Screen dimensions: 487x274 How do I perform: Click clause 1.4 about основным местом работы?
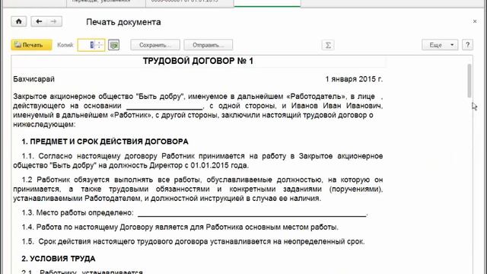[180, 228]
